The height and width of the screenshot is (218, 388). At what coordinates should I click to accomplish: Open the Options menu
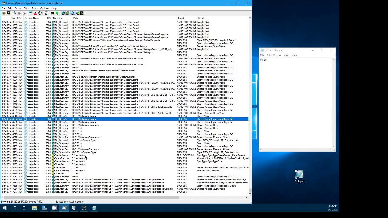click(44, 8)
